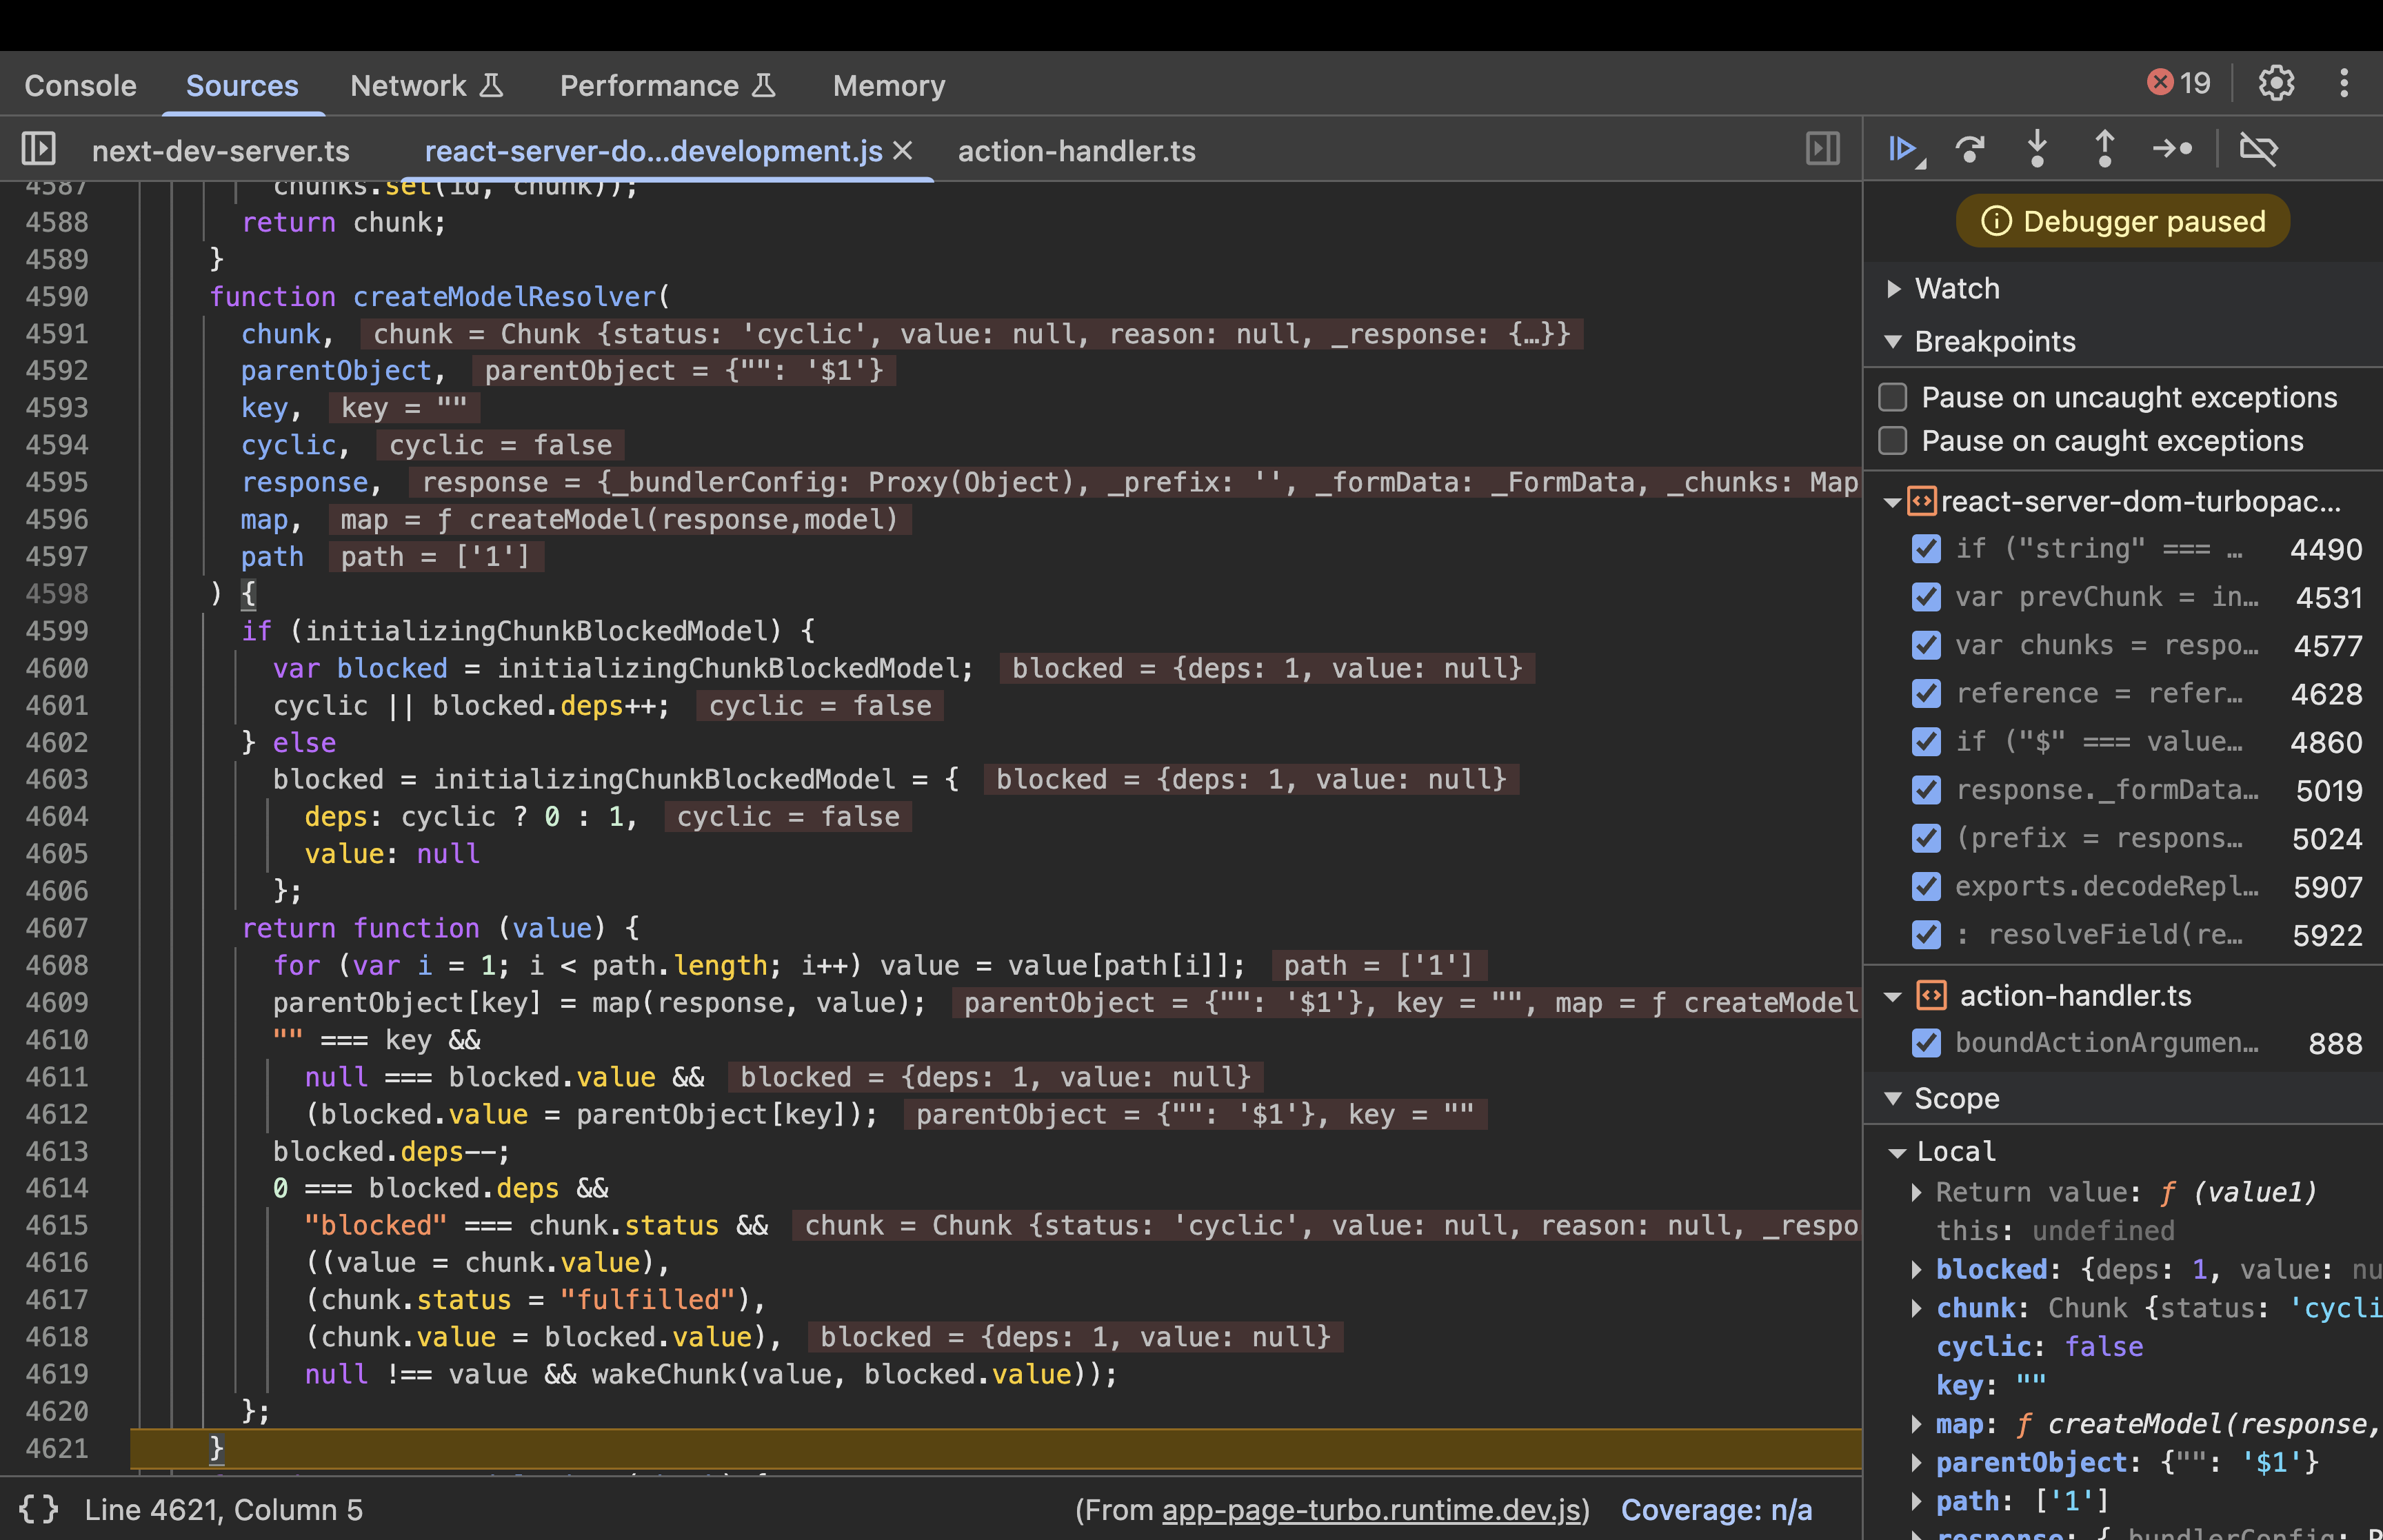
Task: Step out of current function
Action: [x=2104, y=150]
